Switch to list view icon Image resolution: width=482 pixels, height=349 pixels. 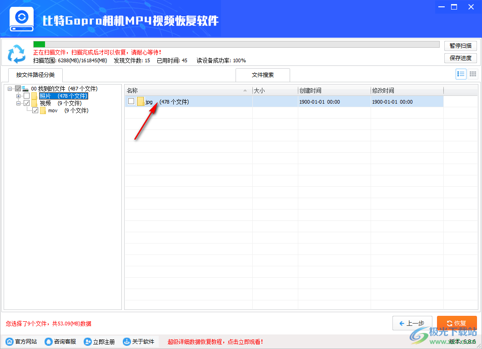tap(461, 74)
